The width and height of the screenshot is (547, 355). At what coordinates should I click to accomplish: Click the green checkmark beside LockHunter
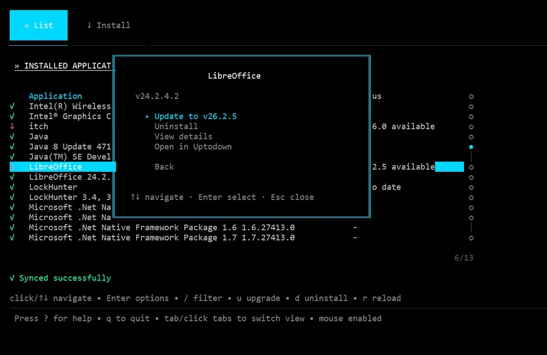click(x=12, y=187)
